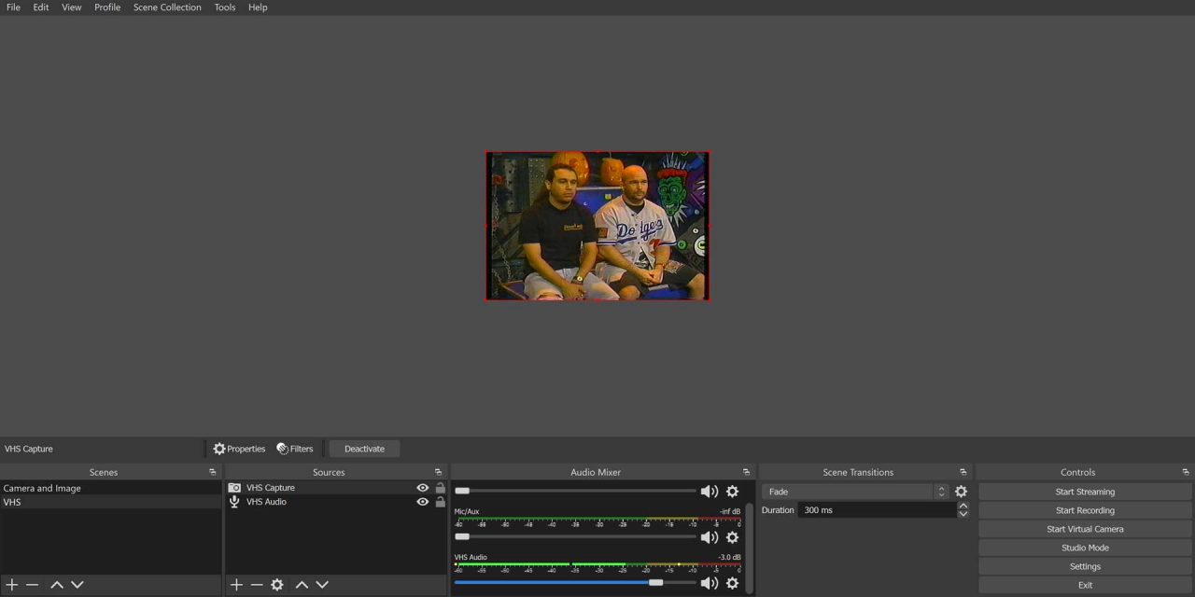Click Start Recording button

coord(1085,510)
